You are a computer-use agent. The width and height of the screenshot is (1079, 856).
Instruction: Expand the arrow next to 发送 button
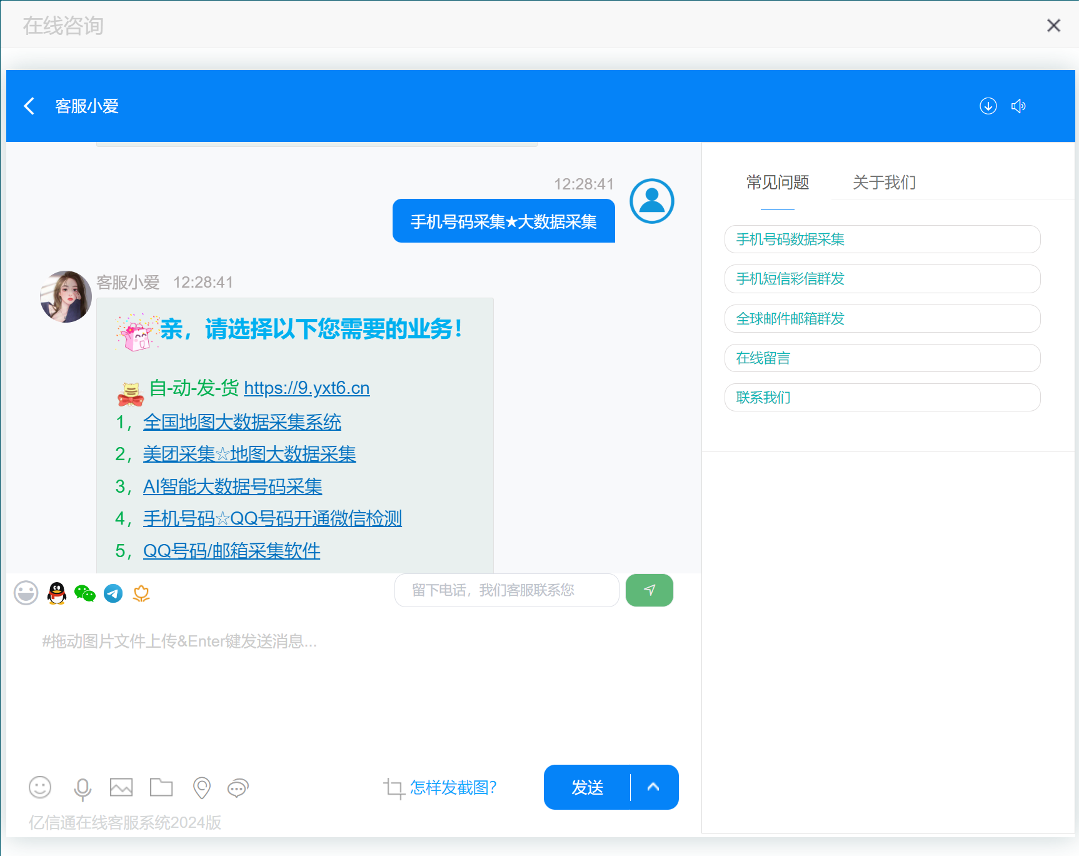click(x=653, y=787)
